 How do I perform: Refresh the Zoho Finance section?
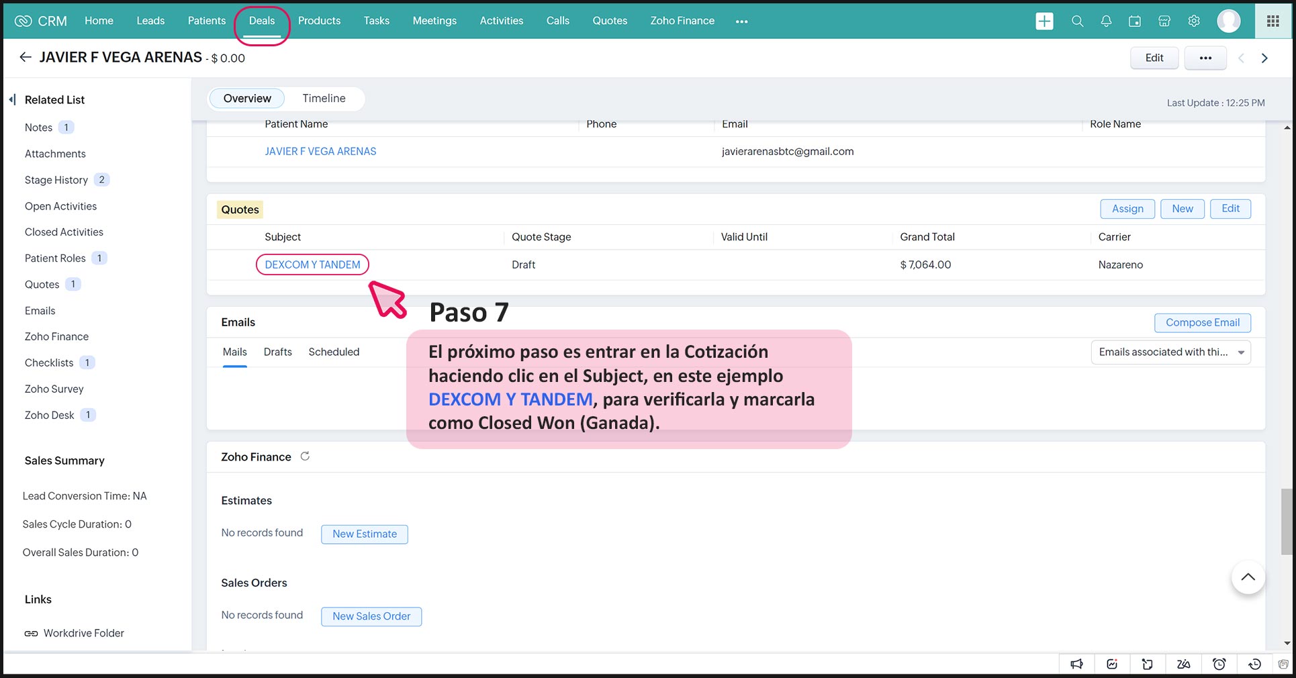point(305,456)
